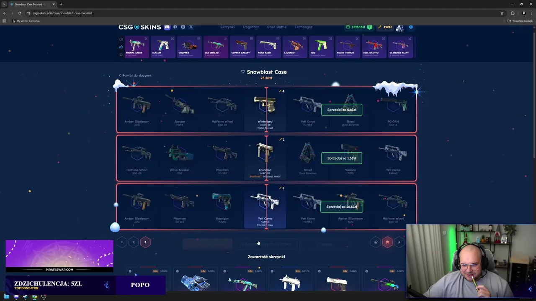
Task: Open the user avatar profile
Action: (x=400, y=28)
